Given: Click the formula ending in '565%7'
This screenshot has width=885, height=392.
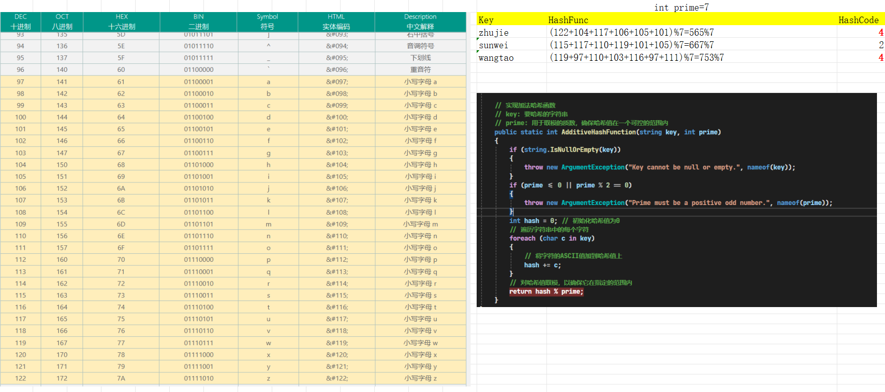Looking at the screenshot, I should tap(631, 33).
